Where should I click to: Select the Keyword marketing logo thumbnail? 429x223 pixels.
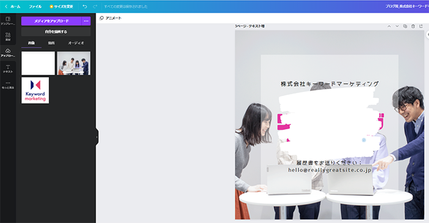[36, 90]
